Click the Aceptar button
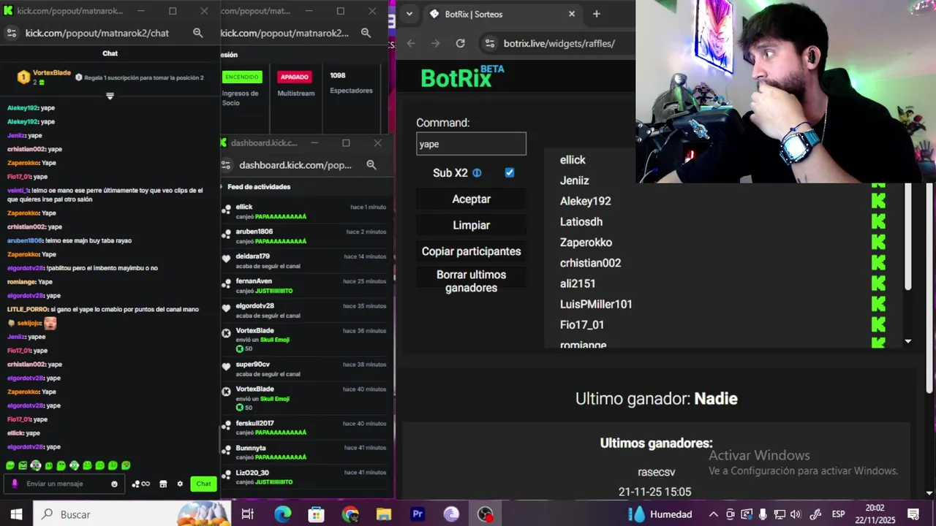Viewport: 936px width, 526px height. 471,199
